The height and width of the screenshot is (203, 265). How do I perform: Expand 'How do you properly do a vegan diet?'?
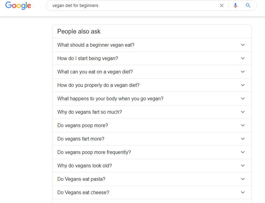[152, 85]
